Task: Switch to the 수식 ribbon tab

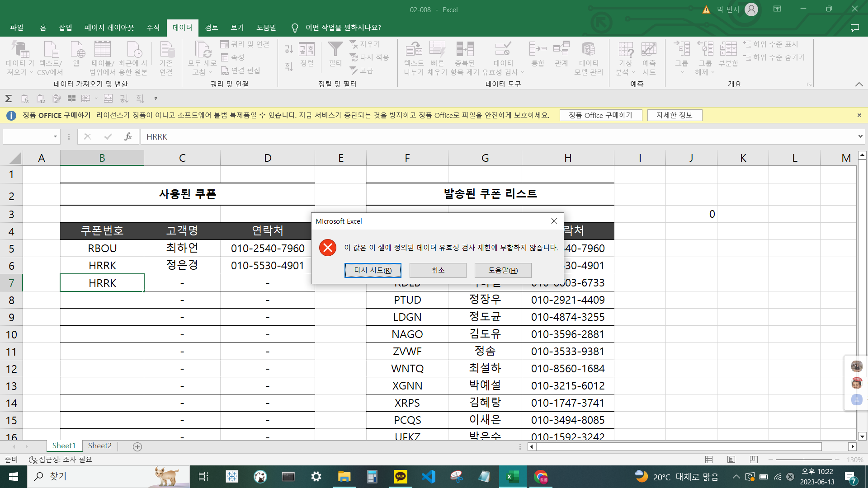Action: tap(153, 28)
